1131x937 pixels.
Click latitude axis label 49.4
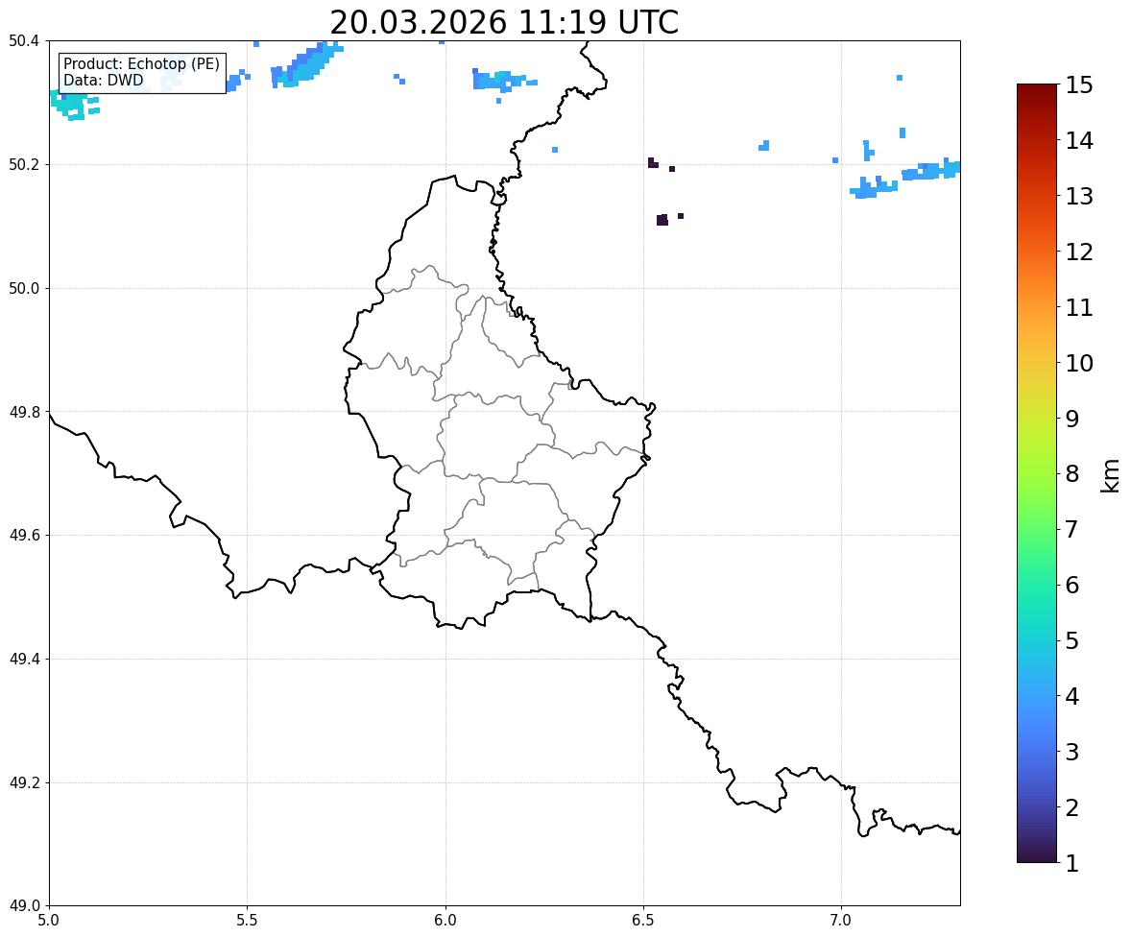(x=24, y=660)
